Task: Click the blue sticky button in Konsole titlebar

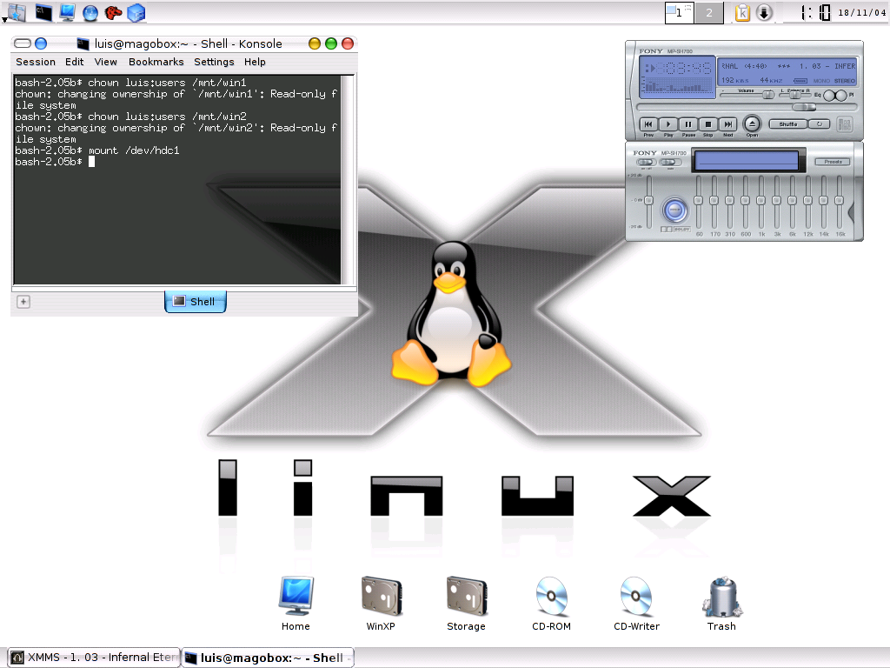Action: [41, 43]
